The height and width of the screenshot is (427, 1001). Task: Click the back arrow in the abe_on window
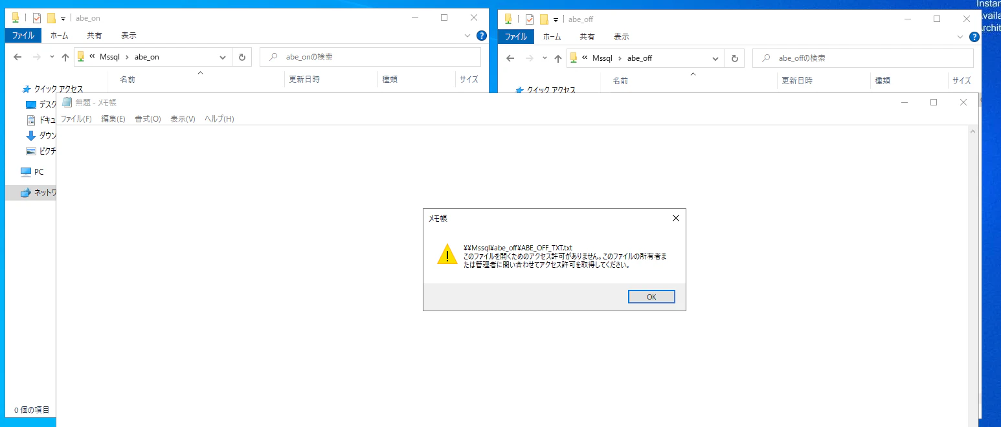point(17,57)
